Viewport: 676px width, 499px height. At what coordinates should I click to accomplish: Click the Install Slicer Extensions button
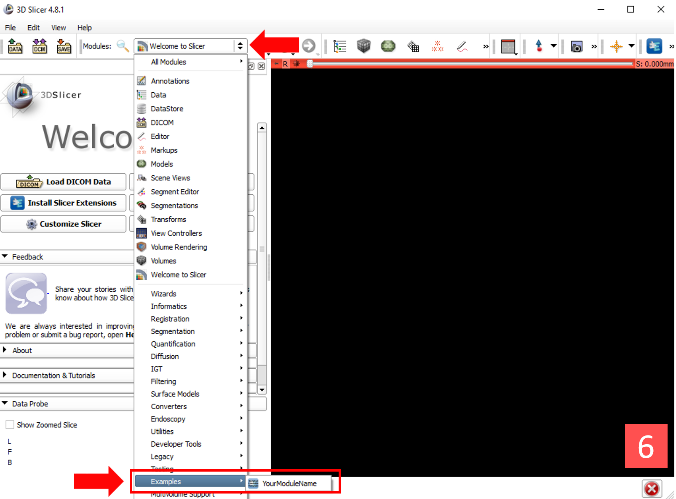coord(63,203)
